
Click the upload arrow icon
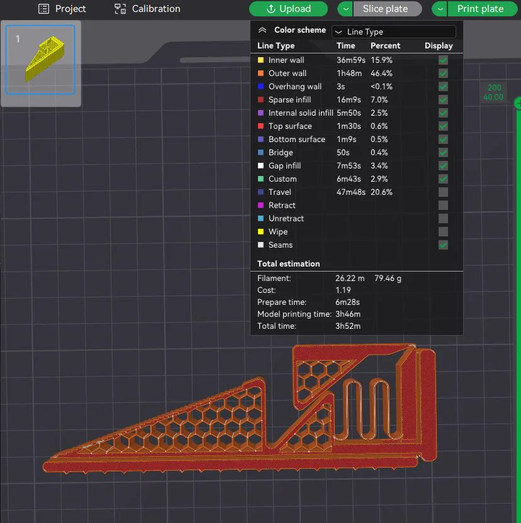(271, 9)
